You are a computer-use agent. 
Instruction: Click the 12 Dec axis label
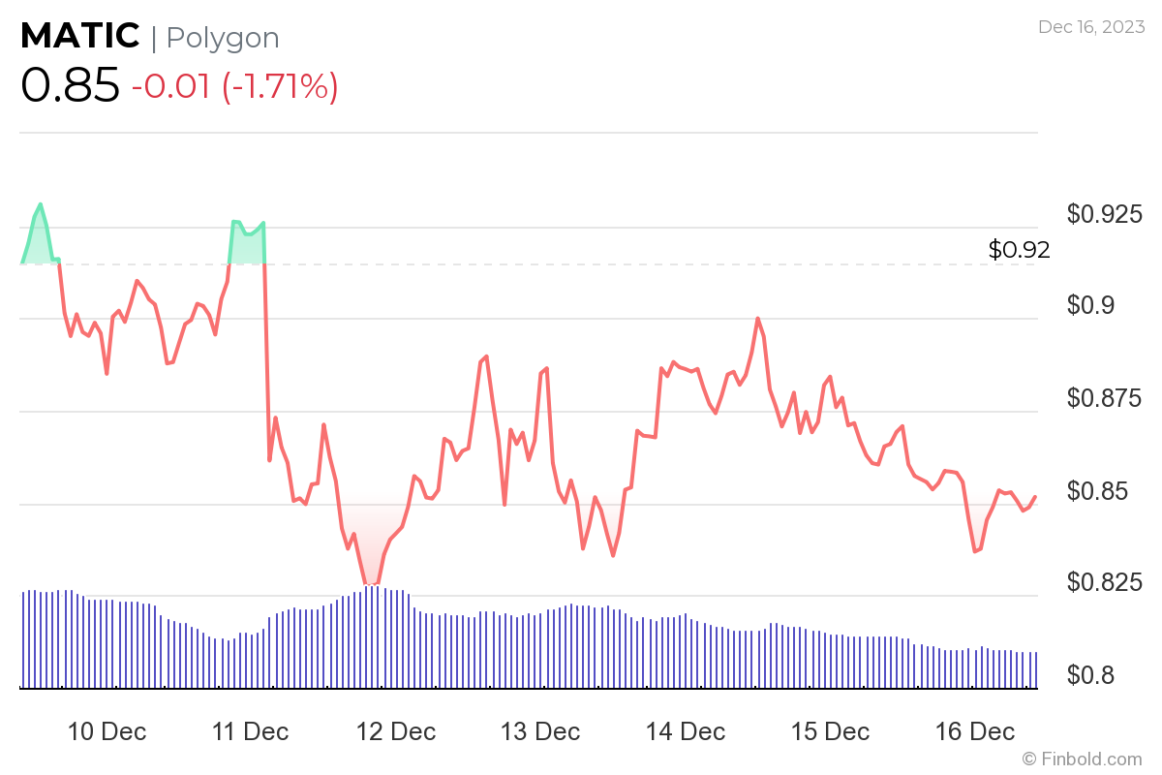(396, 732)
